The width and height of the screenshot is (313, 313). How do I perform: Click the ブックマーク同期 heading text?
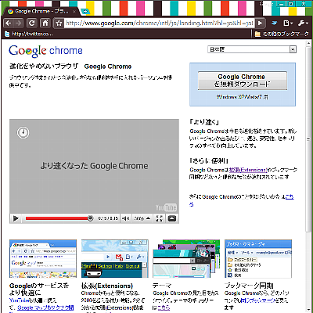click(249, 286)
